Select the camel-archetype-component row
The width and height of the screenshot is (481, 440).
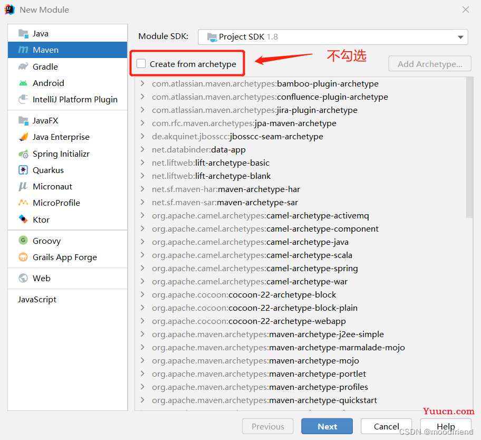click(x=301, y=228)
